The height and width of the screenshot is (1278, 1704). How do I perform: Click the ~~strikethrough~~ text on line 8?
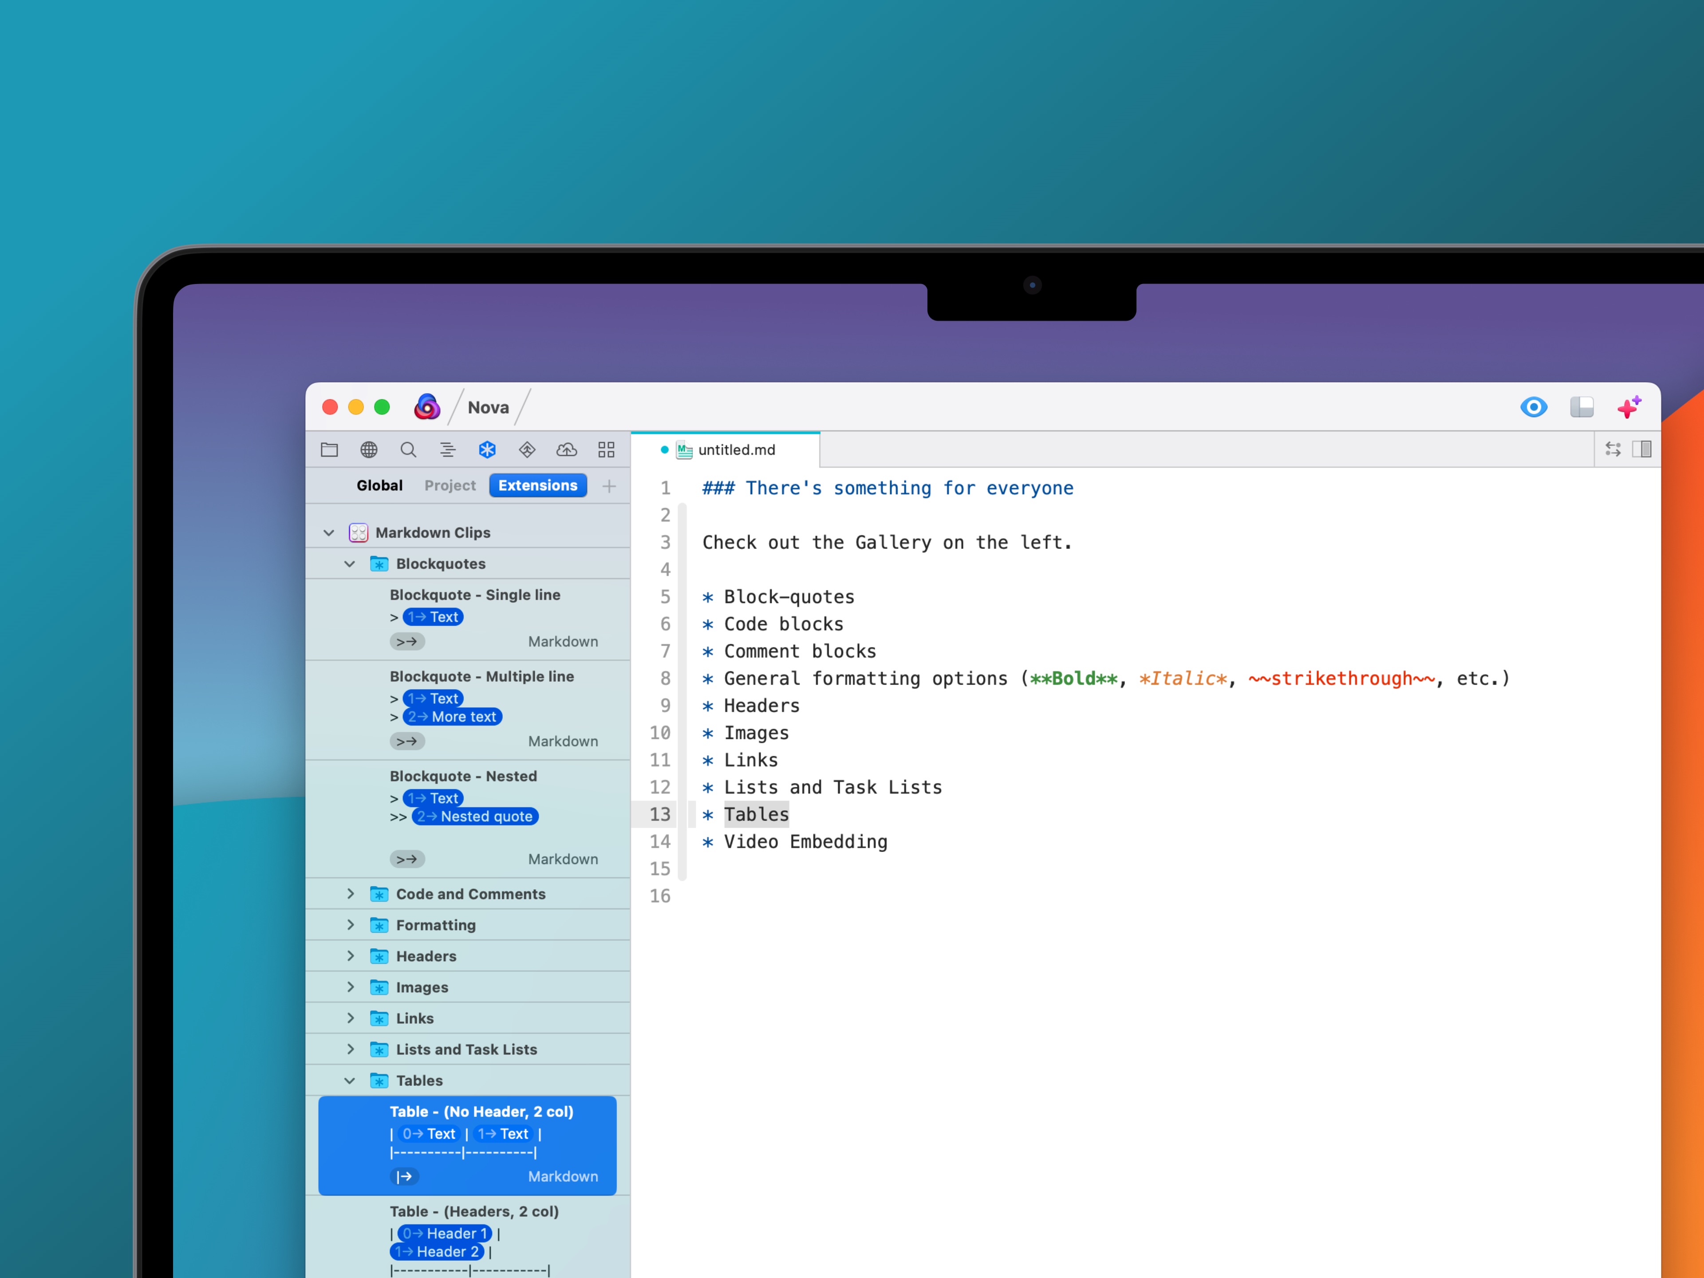(1342, 678)
